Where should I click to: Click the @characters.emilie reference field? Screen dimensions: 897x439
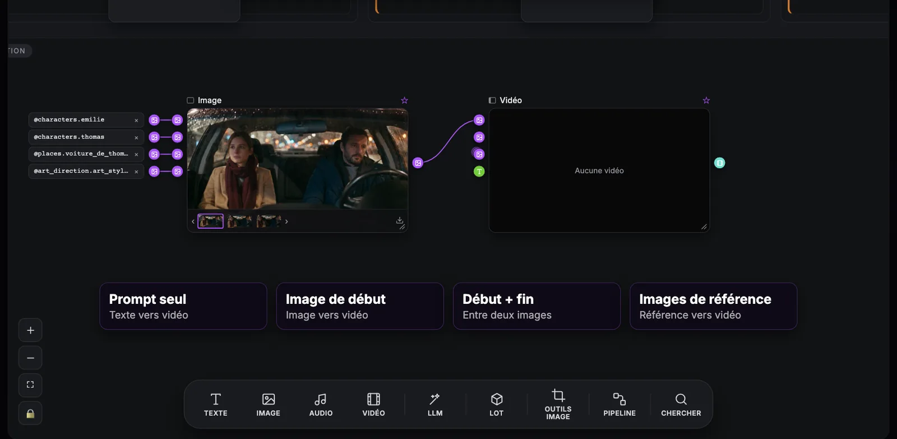point(86,120)
